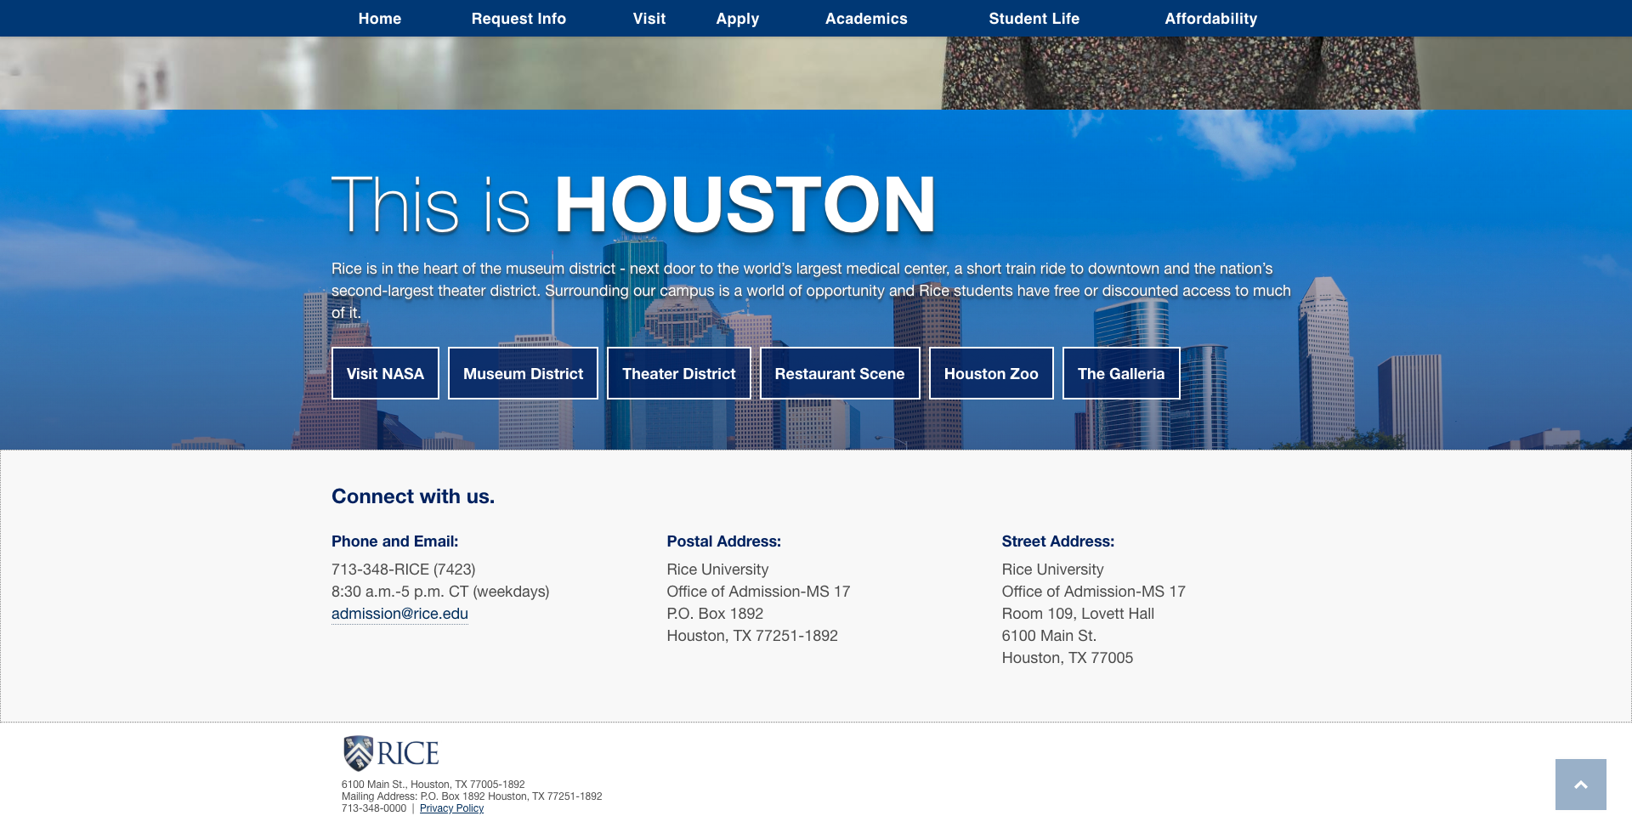Screen dimensions: 1632x816
Task: Open the Rice University logo link
Action: click(391, 753)
